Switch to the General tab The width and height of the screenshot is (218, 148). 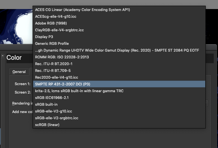pos(19,72)
